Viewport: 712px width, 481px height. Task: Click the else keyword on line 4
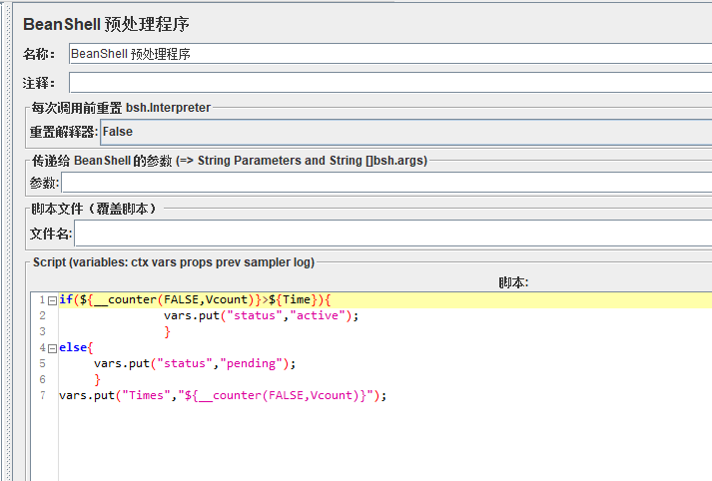pos(73,347)
